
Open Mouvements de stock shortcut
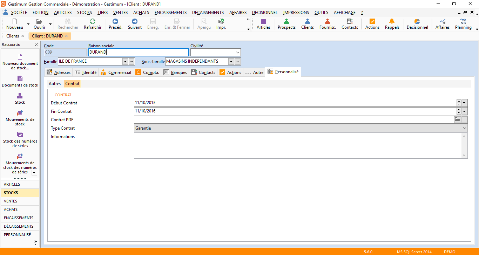pos(20,118)
